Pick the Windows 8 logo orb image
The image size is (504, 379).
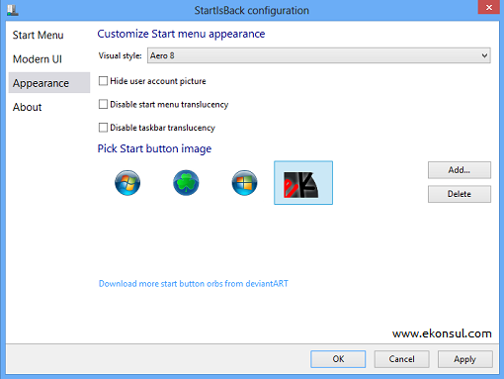[244, 183]
